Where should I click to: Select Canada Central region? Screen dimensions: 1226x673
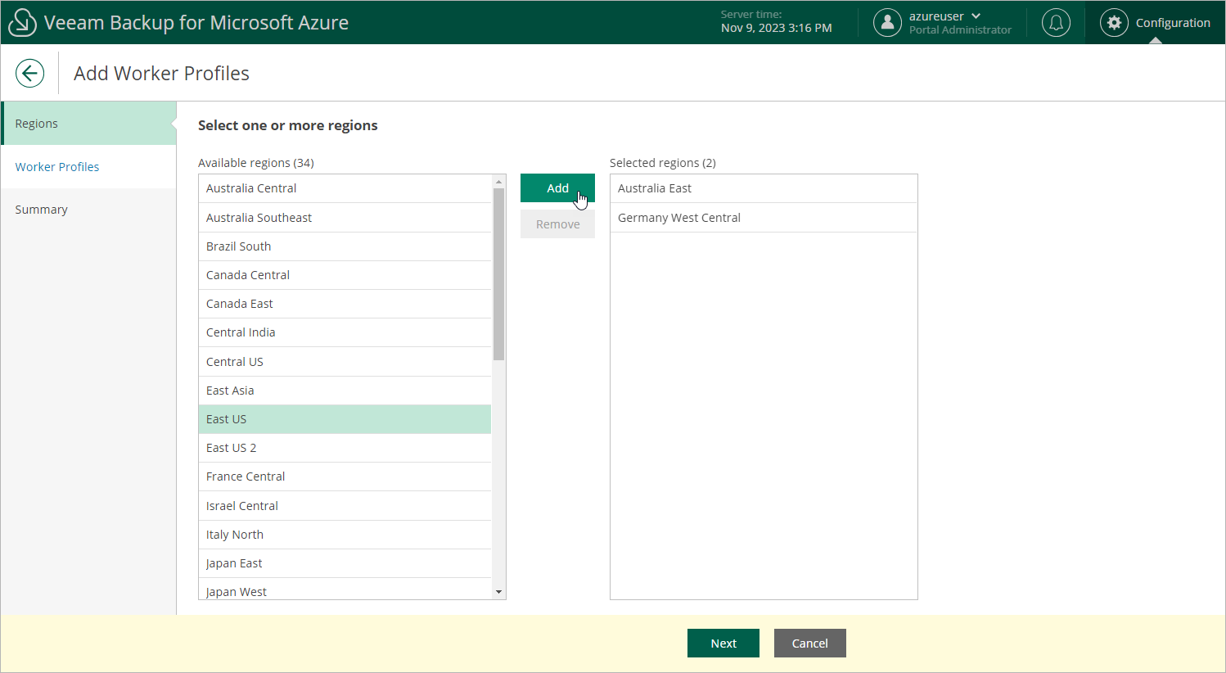[345, 275]
